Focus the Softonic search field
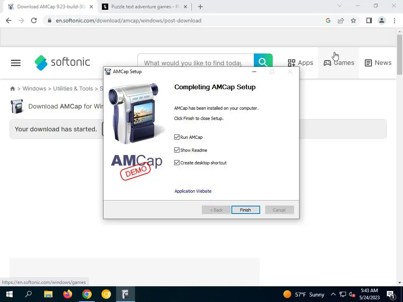 pos(196,63)
